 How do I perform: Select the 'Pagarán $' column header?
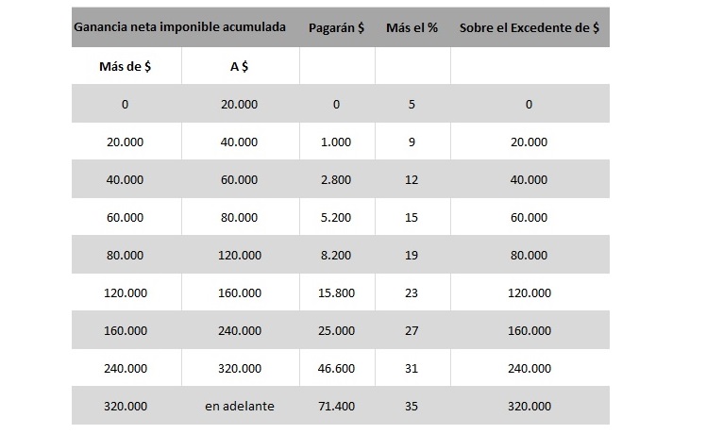(337, 27)
